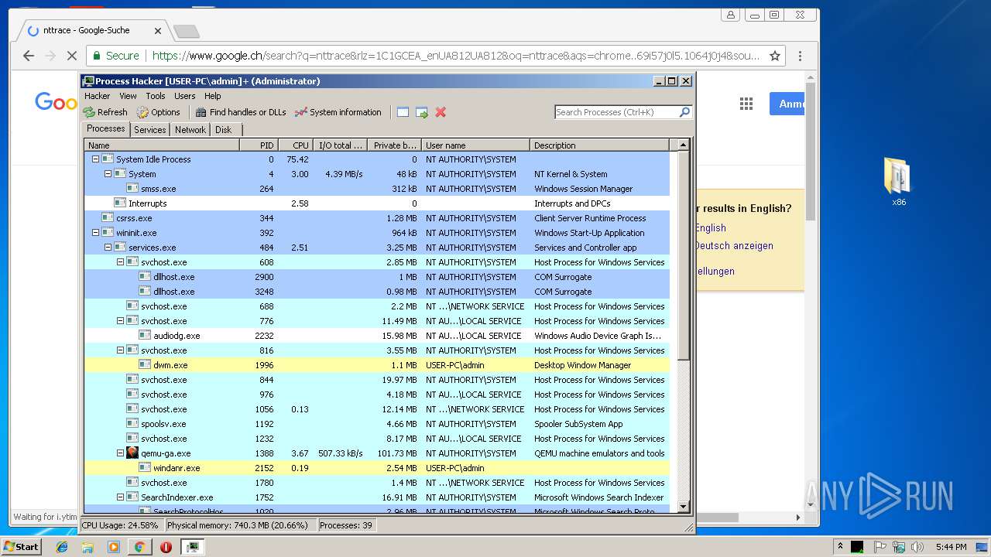Click the Chrome address bar URL
991x557 pixels.
coord(456,56)
